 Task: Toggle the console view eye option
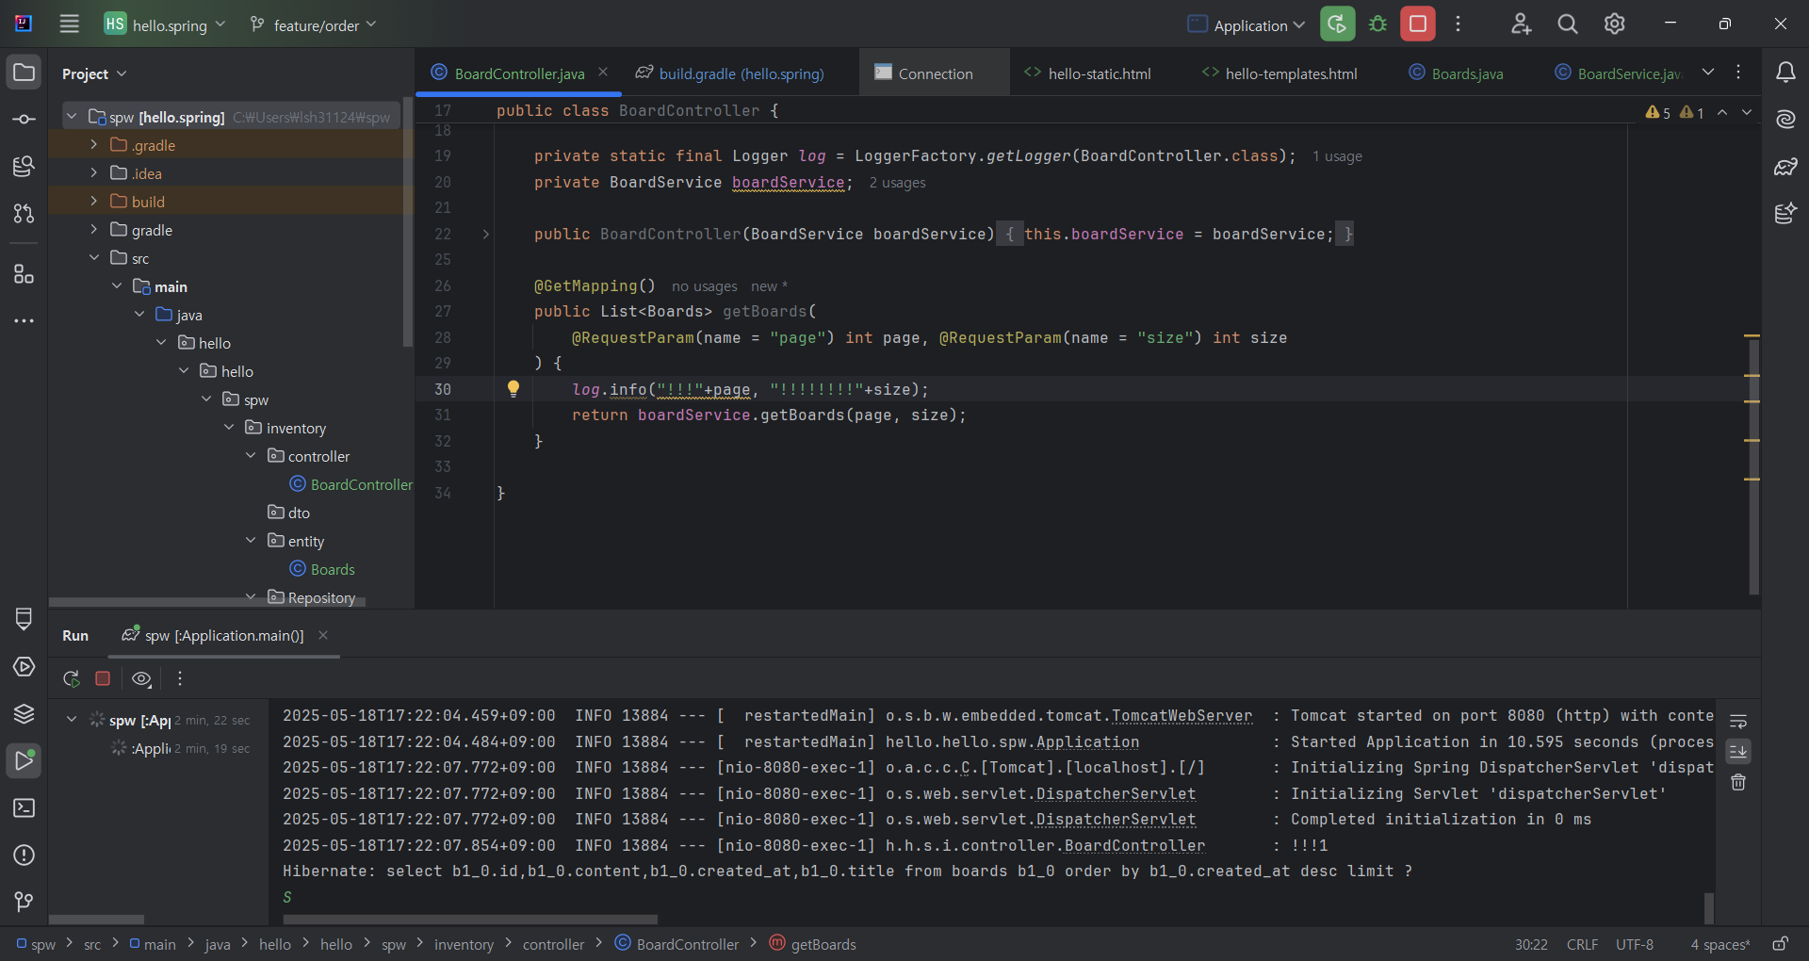click(x=141, y=678)
